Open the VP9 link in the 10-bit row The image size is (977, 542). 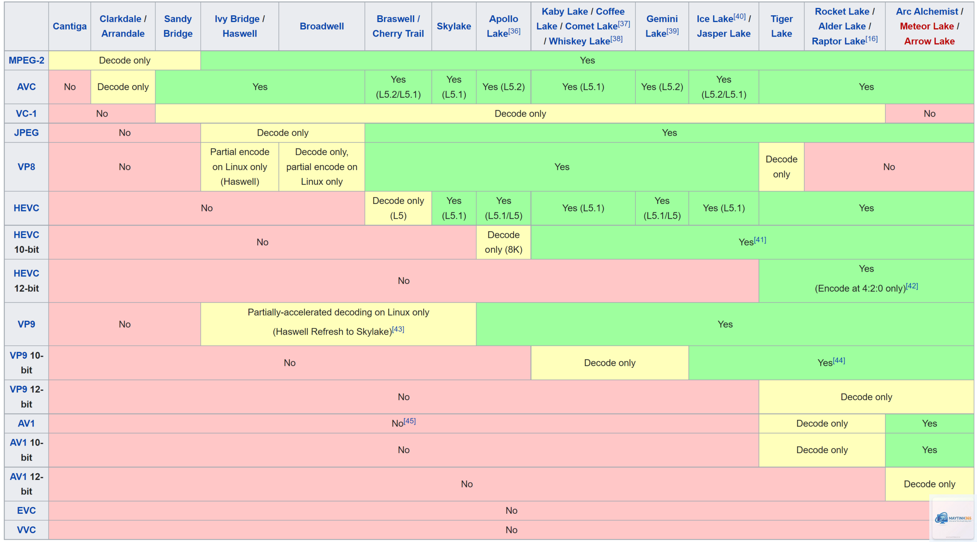[x=18, y=355]
